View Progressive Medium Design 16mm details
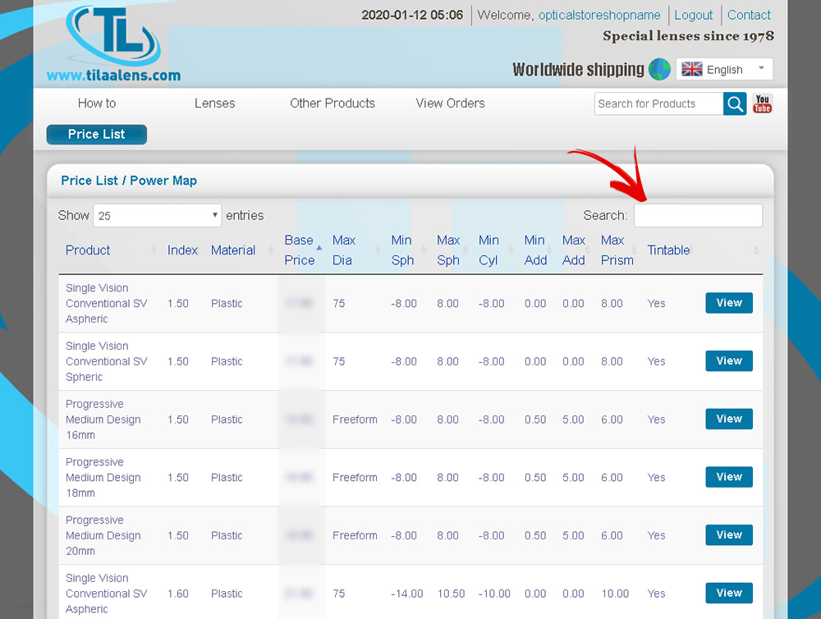This screenshot has height=619, width=821. click(728, 419)
